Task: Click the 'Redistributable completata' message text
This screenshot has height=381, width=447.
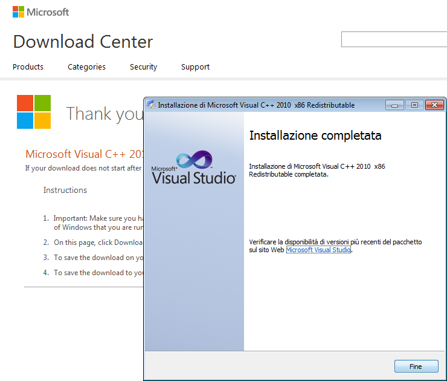Action: (x=317, y=171)
